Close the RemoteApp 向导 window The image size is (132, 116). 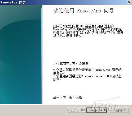coord(129,2)
